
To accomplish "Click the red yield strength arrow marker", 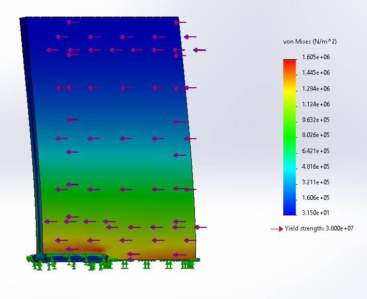I will 277,228.
